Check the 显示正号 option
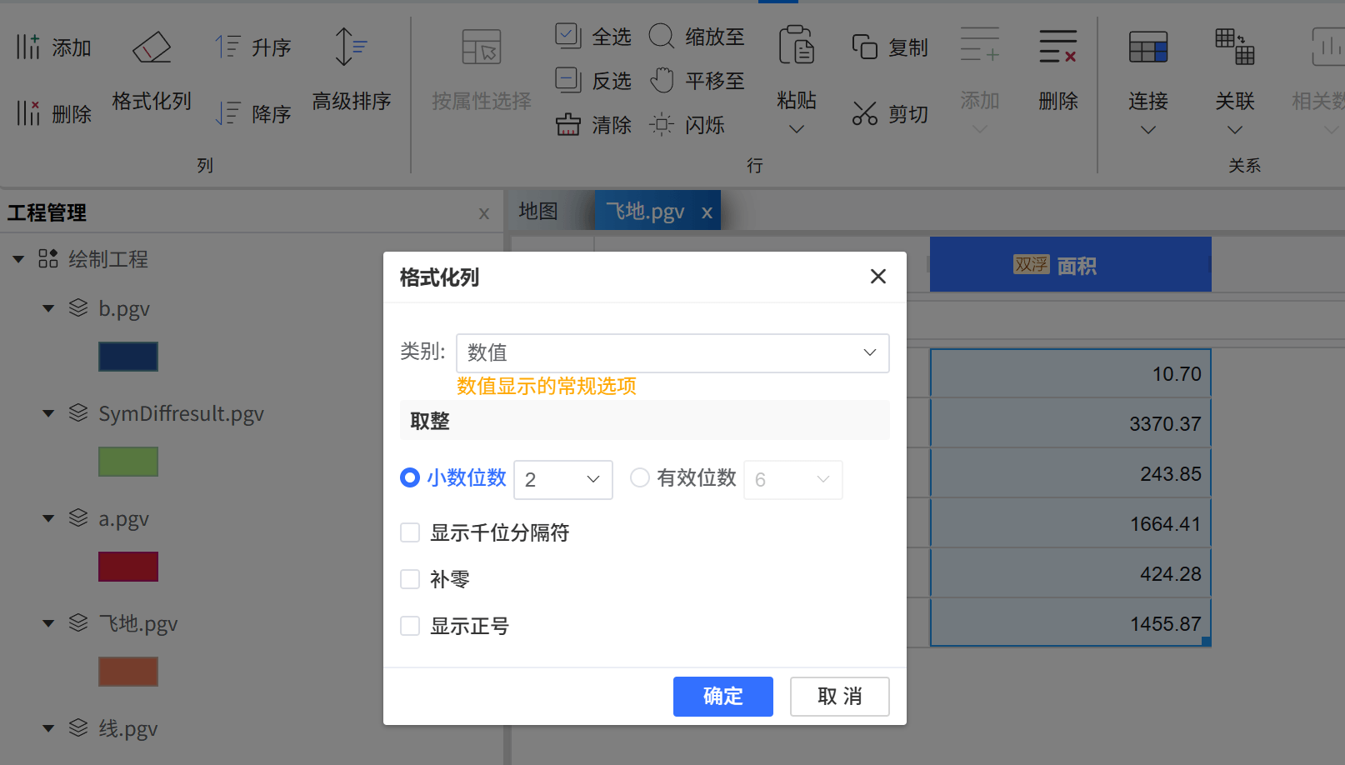The width and height of the screenshot is (1345, 765). pos(410,626)
